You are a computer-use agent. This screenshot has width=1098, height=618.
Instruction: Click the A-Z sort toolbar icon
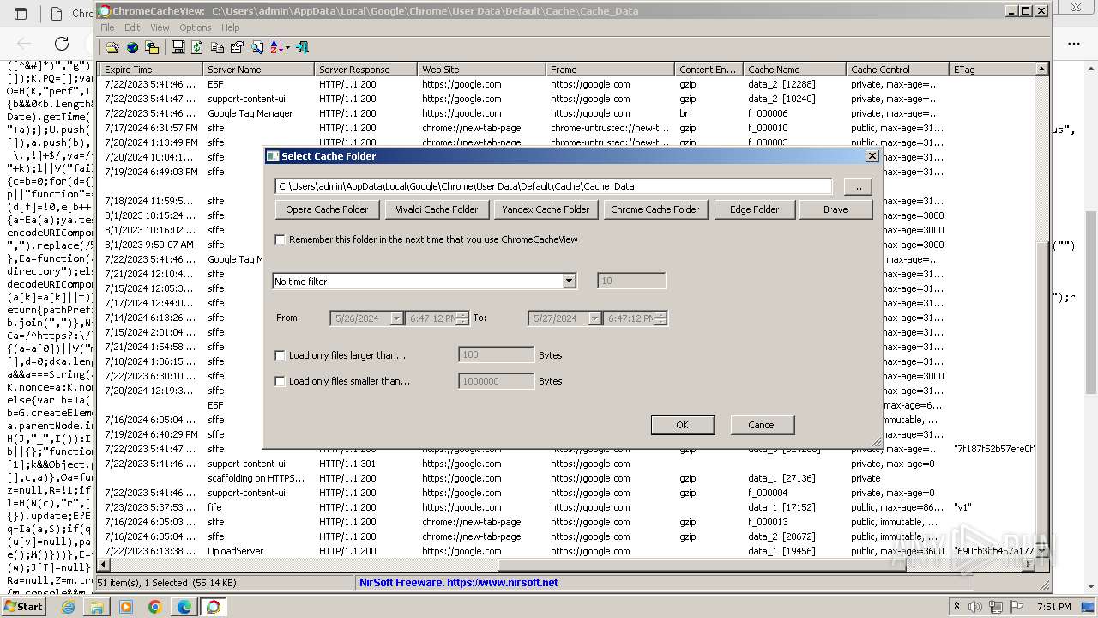[x=276, y=48]
